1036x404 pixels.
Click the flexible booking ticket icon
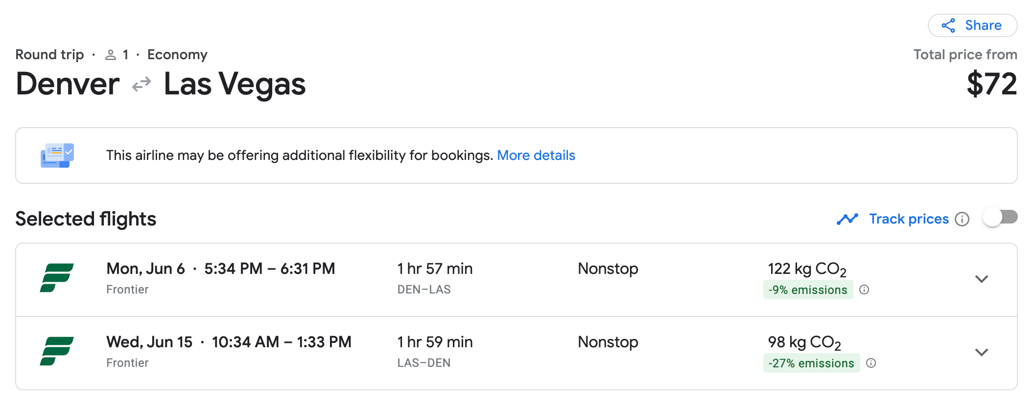click(57, 156)
